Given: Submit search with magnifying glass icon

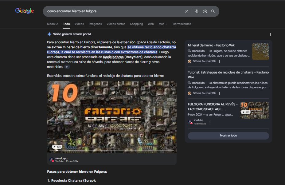Looking at the screenshot, I should point(213,11).
